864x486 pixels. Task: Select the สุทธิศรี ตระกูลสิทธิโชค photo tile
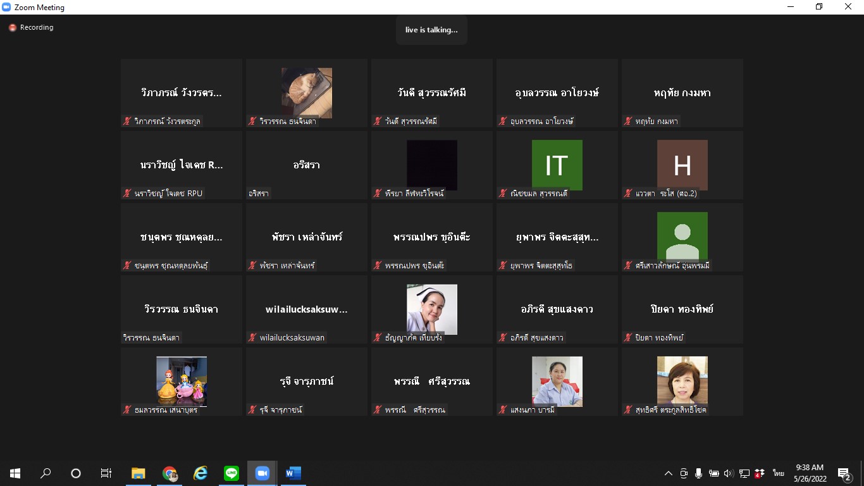[x=682, y=381]
